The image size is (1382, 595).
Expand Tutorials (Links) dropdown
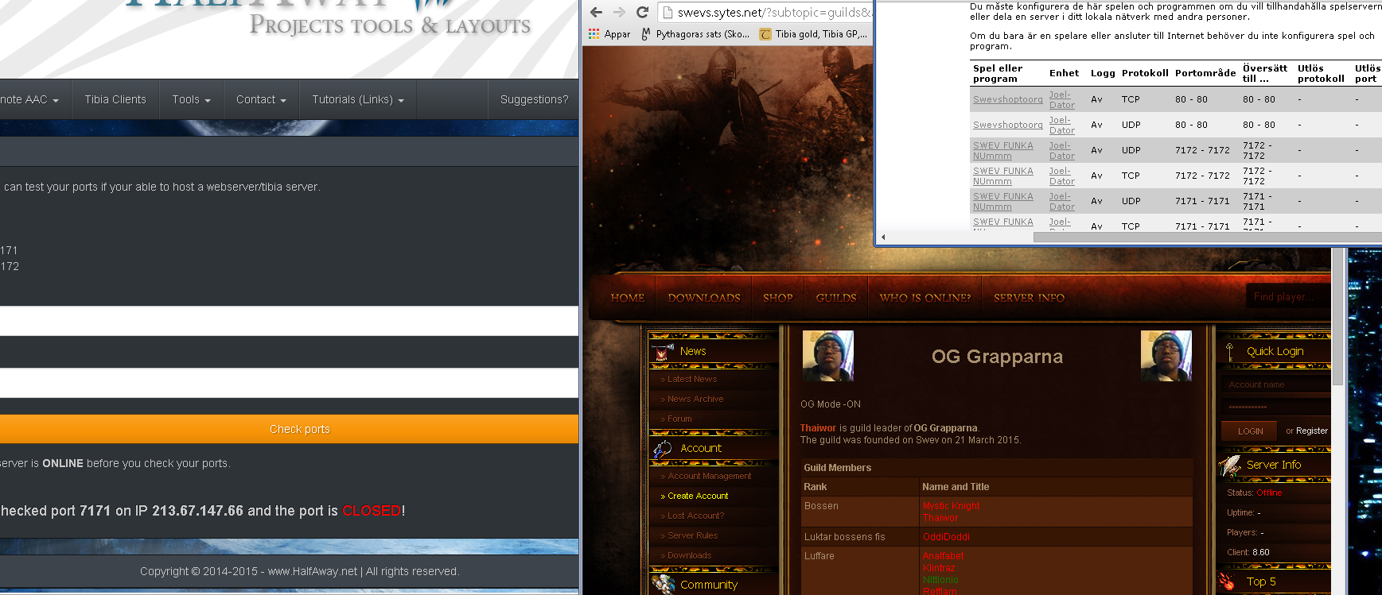coord(358,99)
